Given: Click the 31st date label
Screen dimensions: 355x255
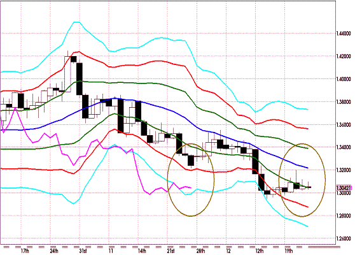Looking at the screenshot, I should [x=83, y=251].
